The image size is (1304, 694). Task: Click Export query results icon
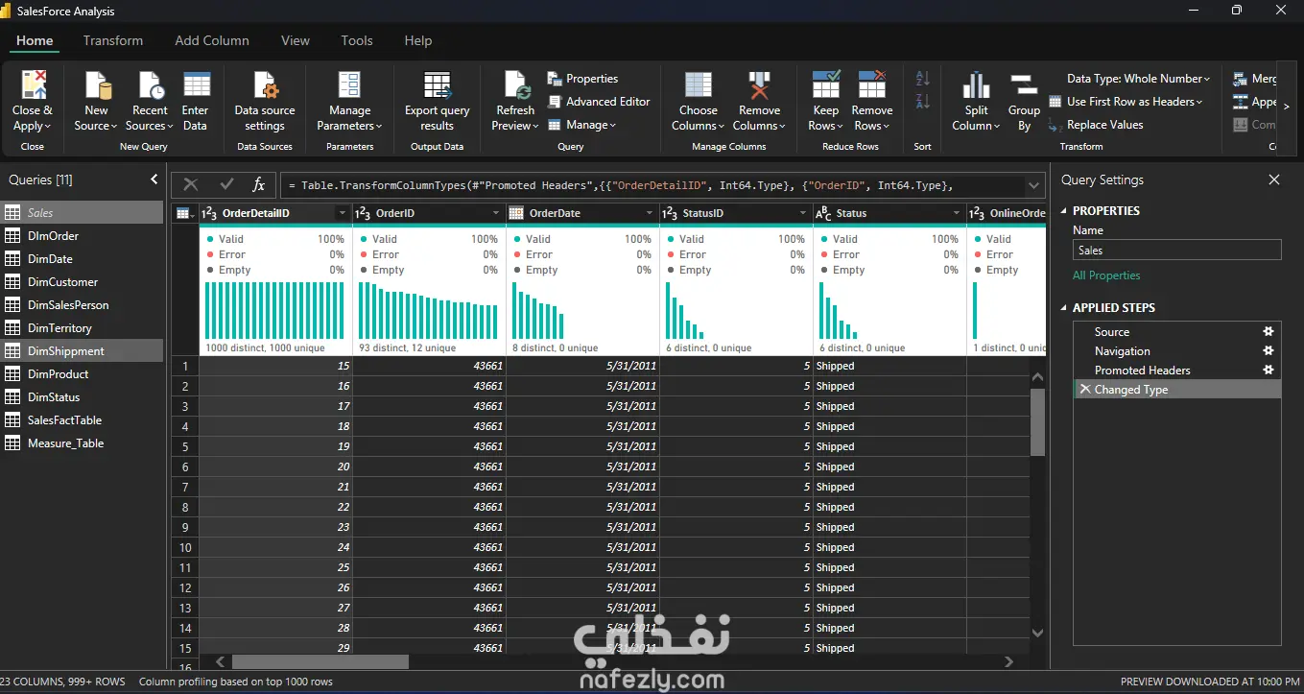pos(438,85)
